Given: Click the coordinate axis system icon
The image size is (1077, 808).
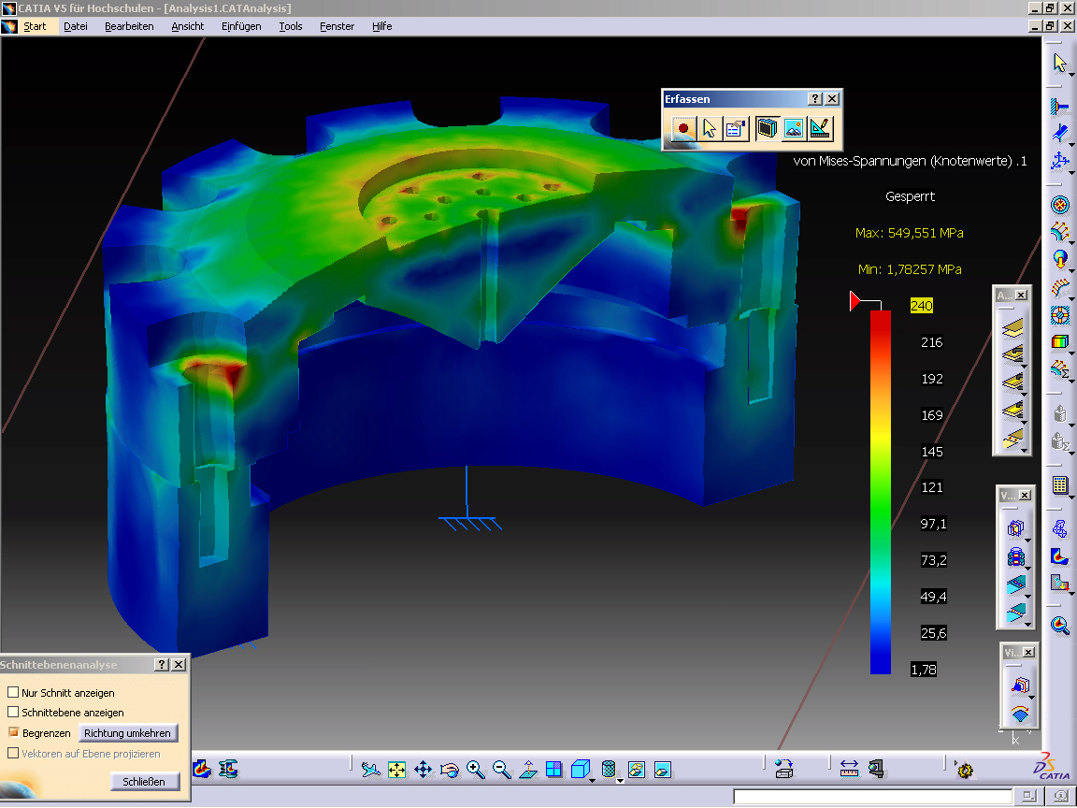Looking at the screenshot, I should tap(1060, 161).
